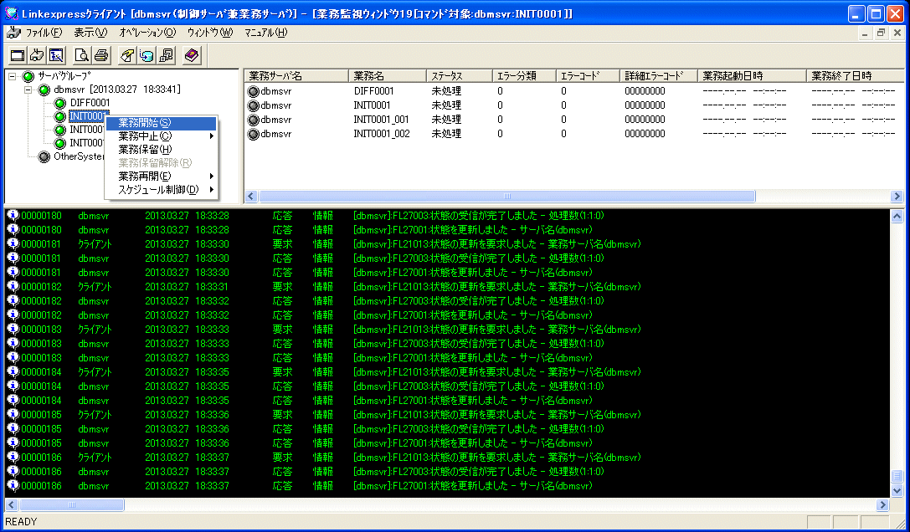Screen dimensions: 910x532
Task: Click the pencil-and-note edit toolbar icon
Action: pyautogui.click(x=127, y=56)
